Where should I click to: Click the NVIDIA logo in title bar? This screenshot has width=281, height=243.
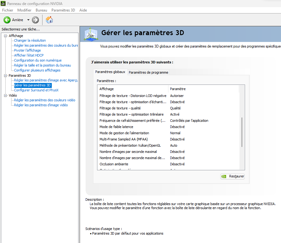click(3, 3)
